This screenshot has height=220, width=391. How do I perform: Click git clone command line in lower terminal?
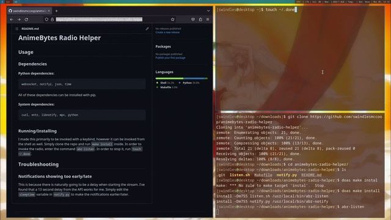(299, 119)
